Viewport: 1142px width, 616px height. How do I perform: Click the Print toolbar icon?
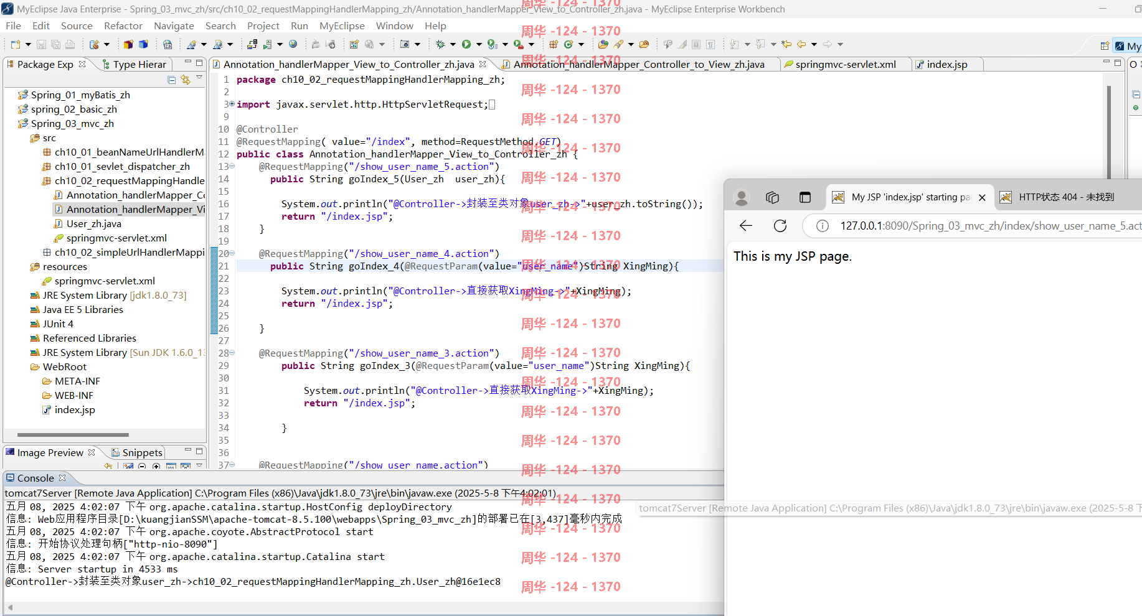coord(70,44)
